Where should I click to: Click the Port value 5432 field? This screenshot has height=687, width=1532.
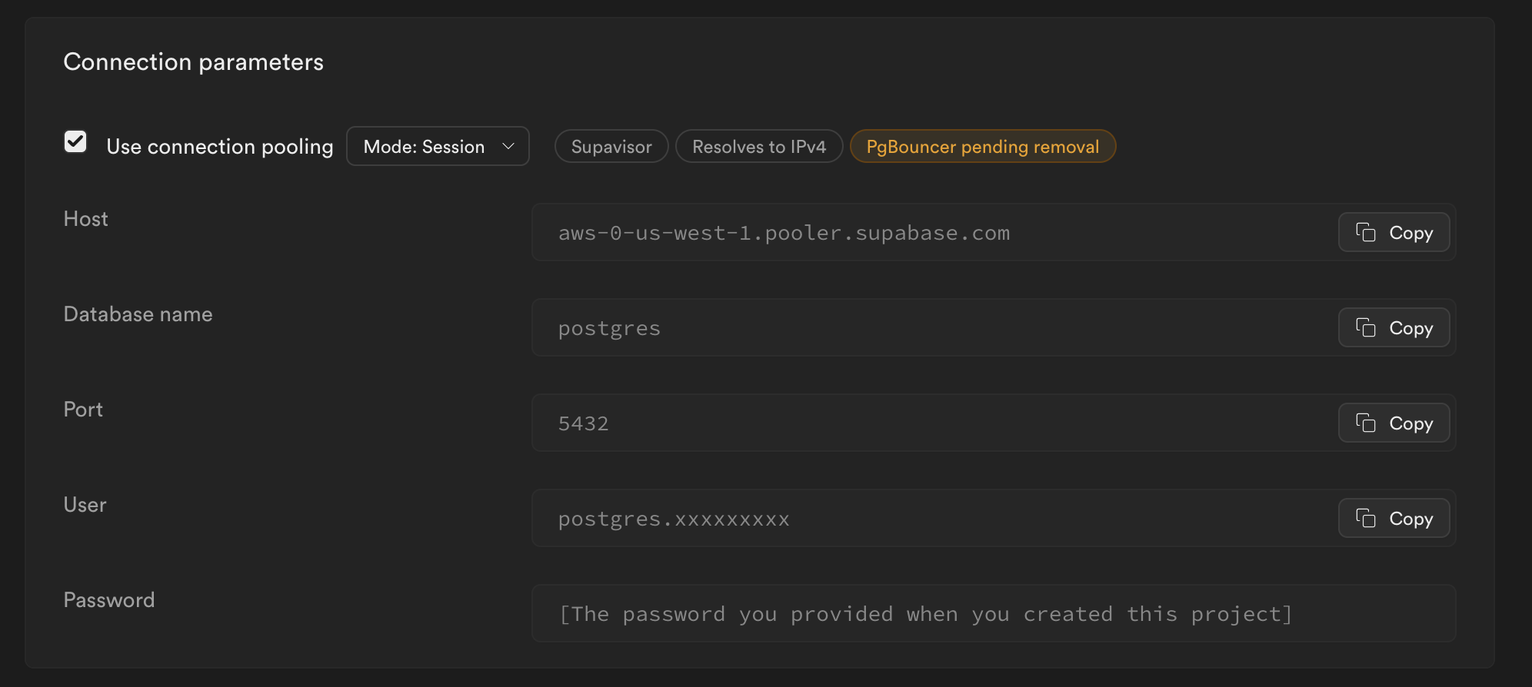[846, 423]
